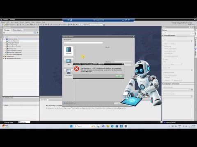
Task: Toggle Use regular expressions checkbox
Action: (163, 56)
